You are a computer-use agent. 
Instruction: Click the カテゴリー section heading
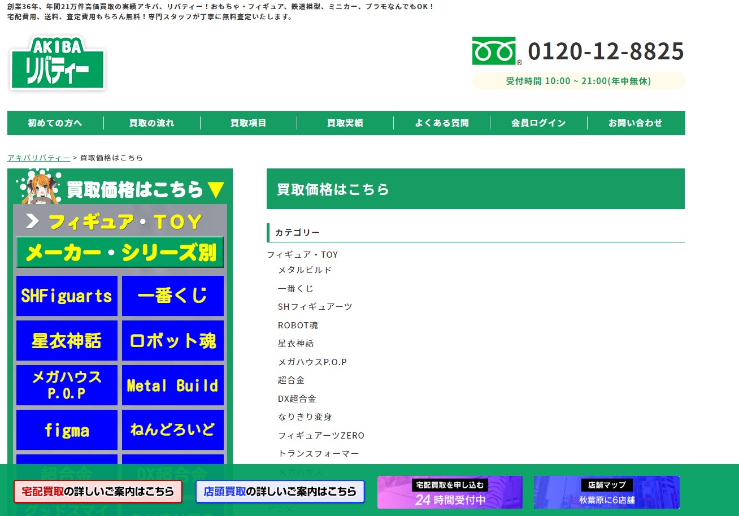298,232
